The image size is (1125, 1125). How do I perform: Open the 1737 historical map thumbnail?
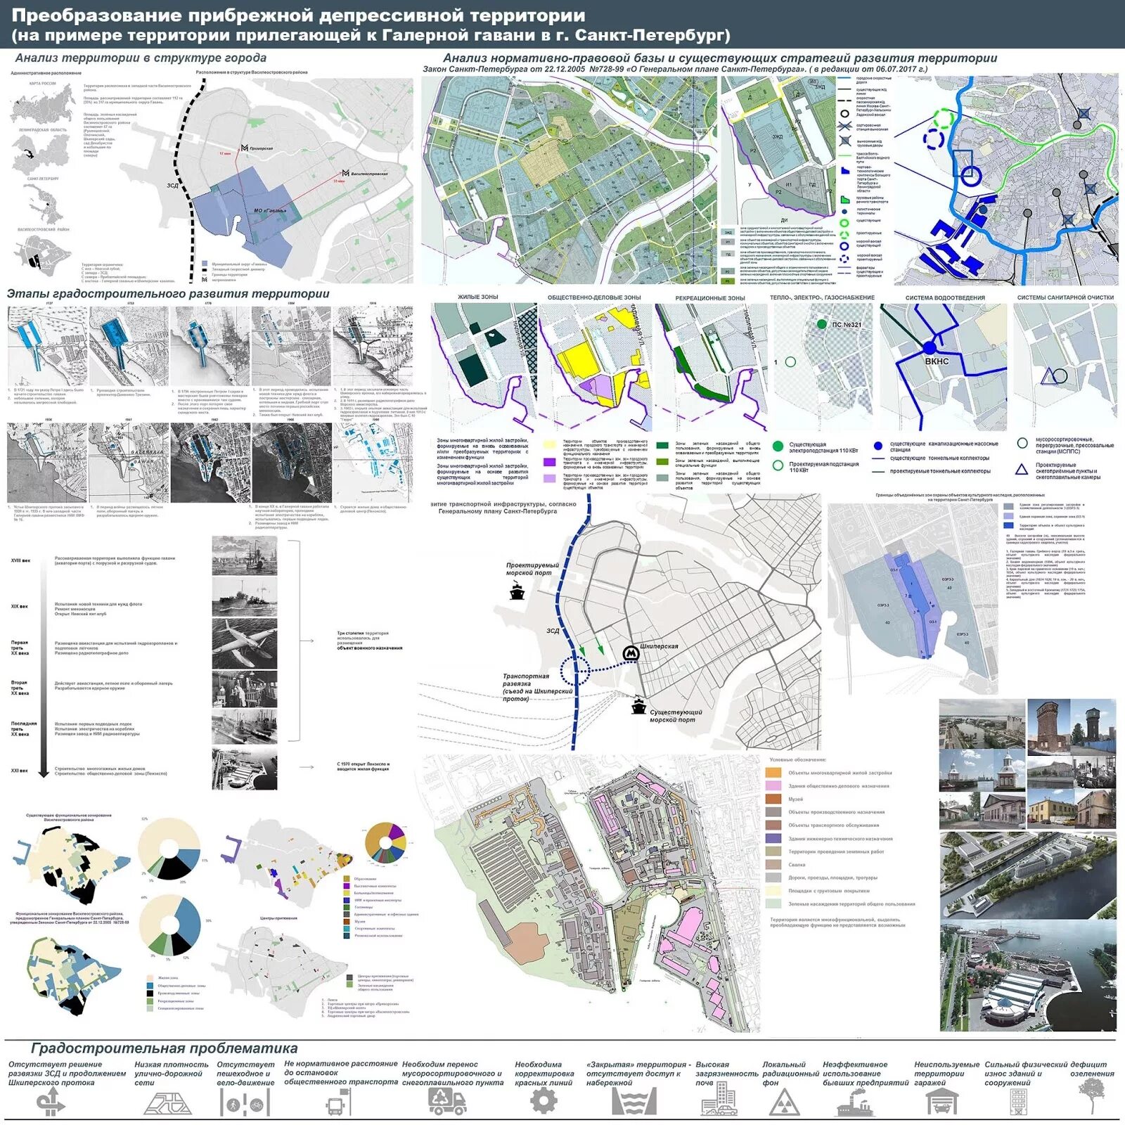click(x=47, y=346)
